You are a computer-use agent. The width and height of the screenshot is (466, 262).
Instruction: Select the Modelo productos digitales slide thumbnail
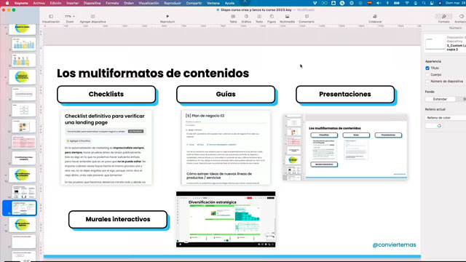(x=23, y=225)
